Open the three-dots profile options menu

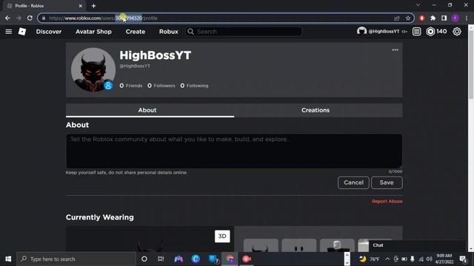pyautogui.click(x=395, y=50)
